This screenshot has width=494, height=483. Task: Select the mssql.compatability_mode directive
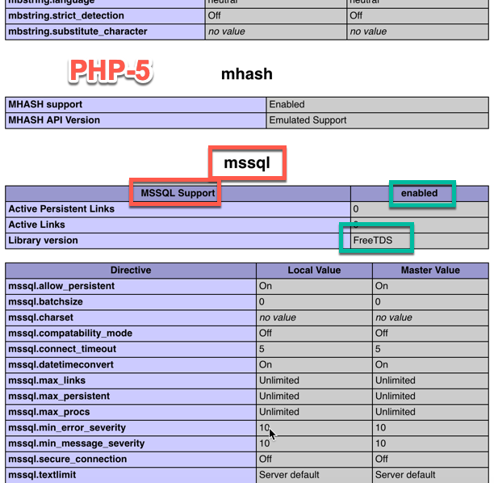click(131, 334)
